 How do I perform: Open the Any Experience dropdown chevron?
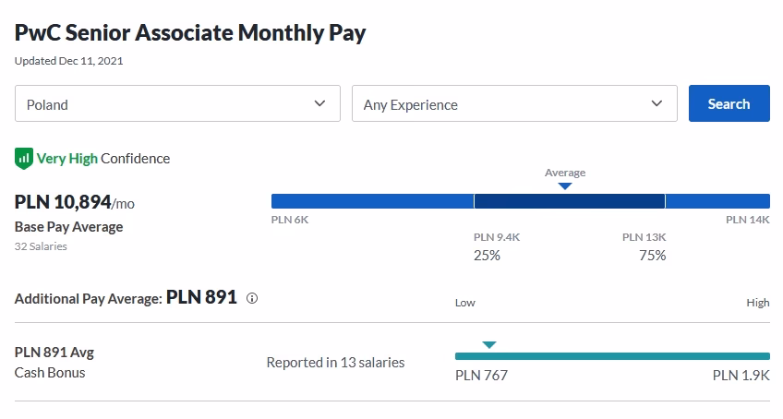click(657, 103)
